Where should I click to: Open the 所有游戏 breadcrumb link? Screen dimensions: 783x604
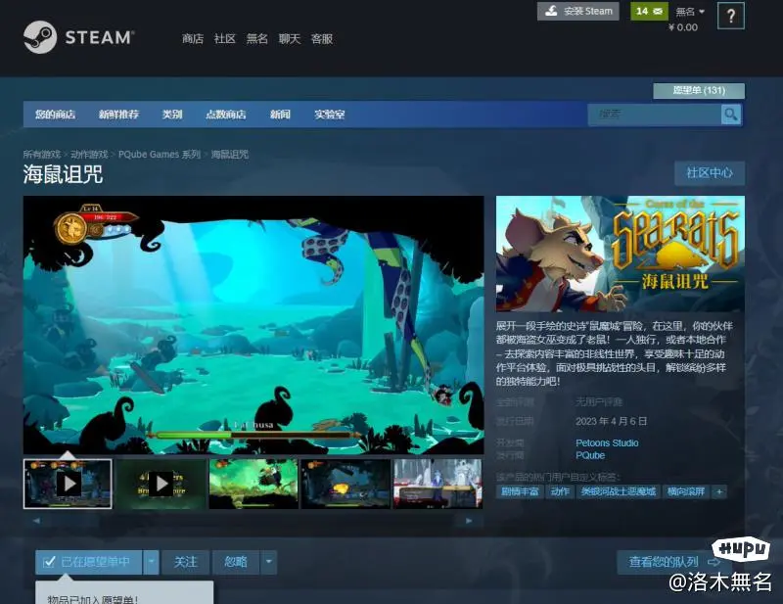pos(41,154)
